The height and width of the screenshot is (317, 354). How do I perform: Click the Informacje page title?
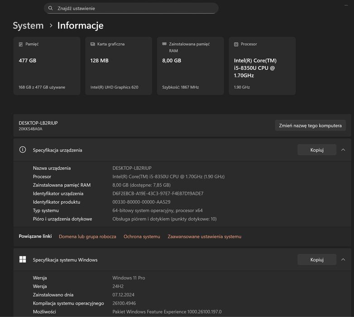click(81, 25)
